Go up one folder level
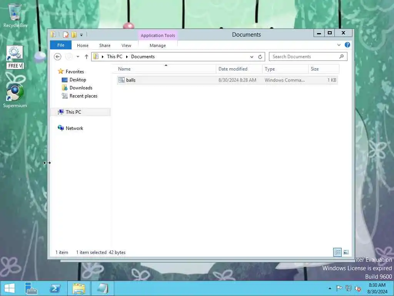The height and width of the screenshot is (296, 394). click(87, 57)
